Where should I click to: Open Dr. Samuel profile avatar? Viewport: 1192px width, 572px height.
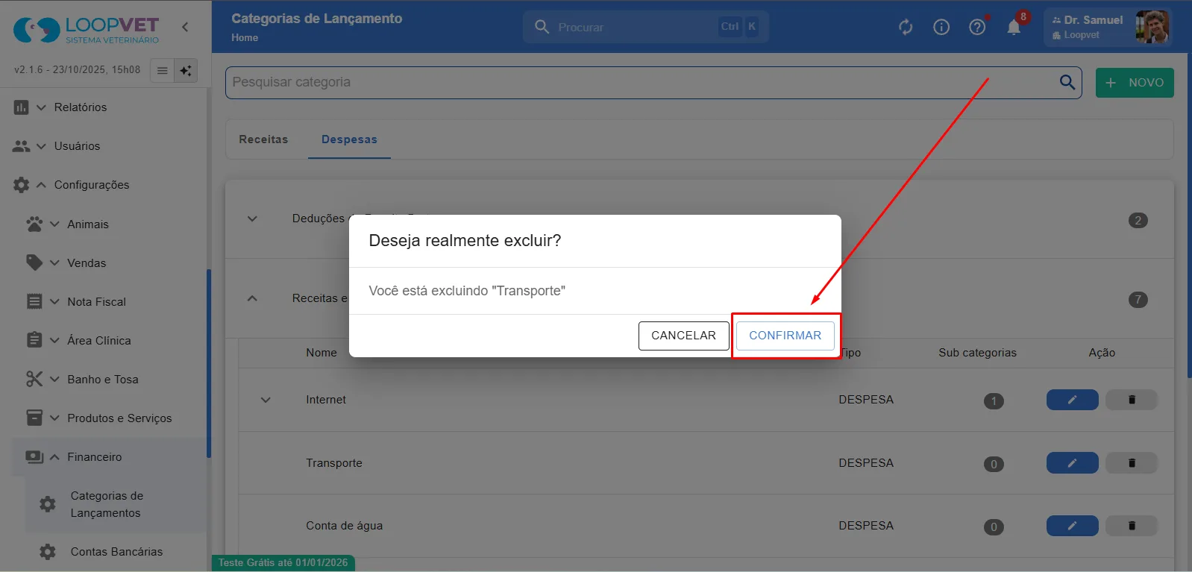(1152, 27)
